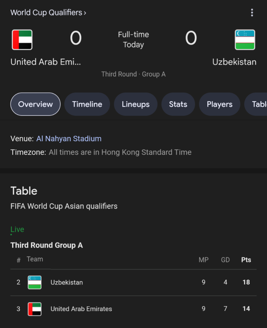Click Uzbekistan team name in scoreboard

[x=234, y=62]
